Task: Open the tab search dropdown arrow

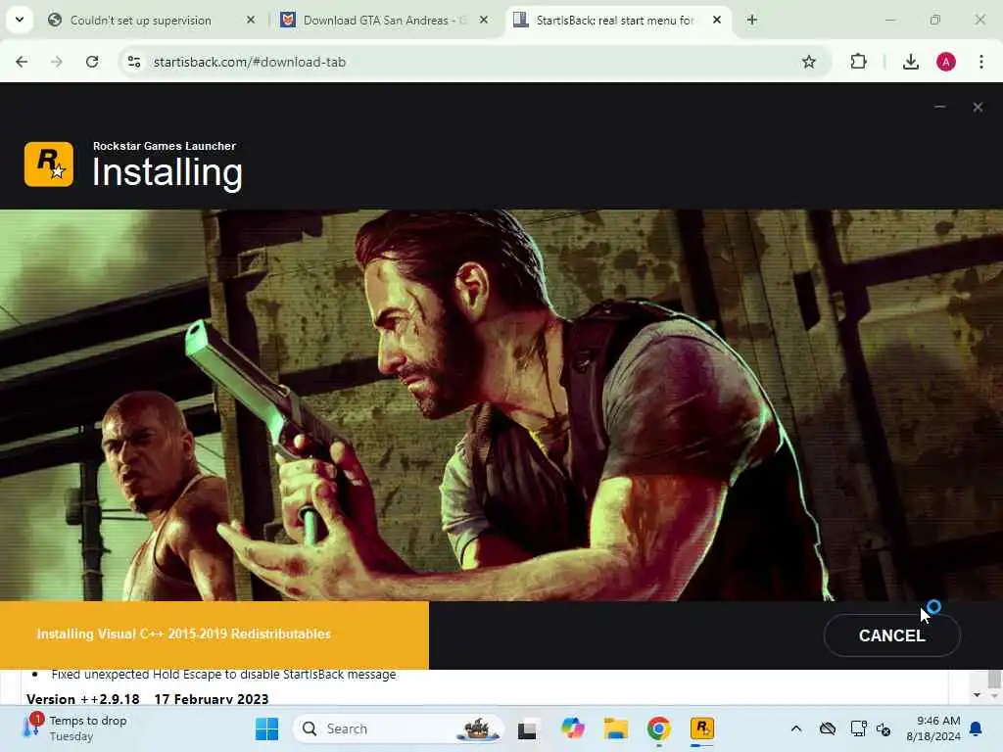Action: [20, 20]
